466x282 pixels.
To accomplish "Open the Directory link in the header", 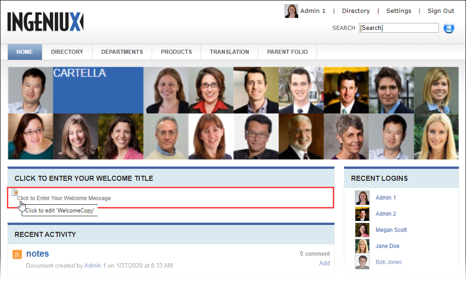I will pos(356,11).
